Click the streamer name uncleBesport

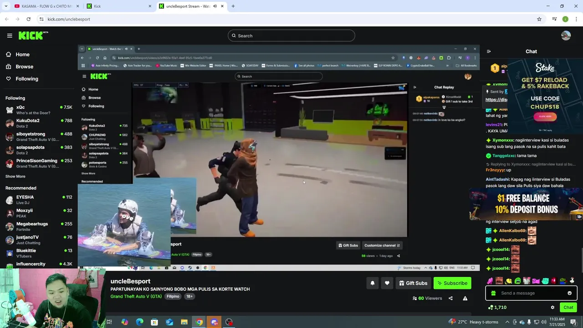130,282
